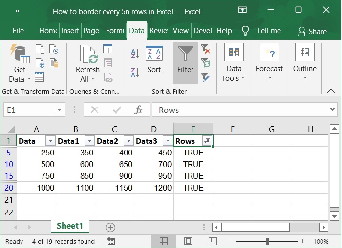Click Edit Links icon

click(x=108, y=77)
